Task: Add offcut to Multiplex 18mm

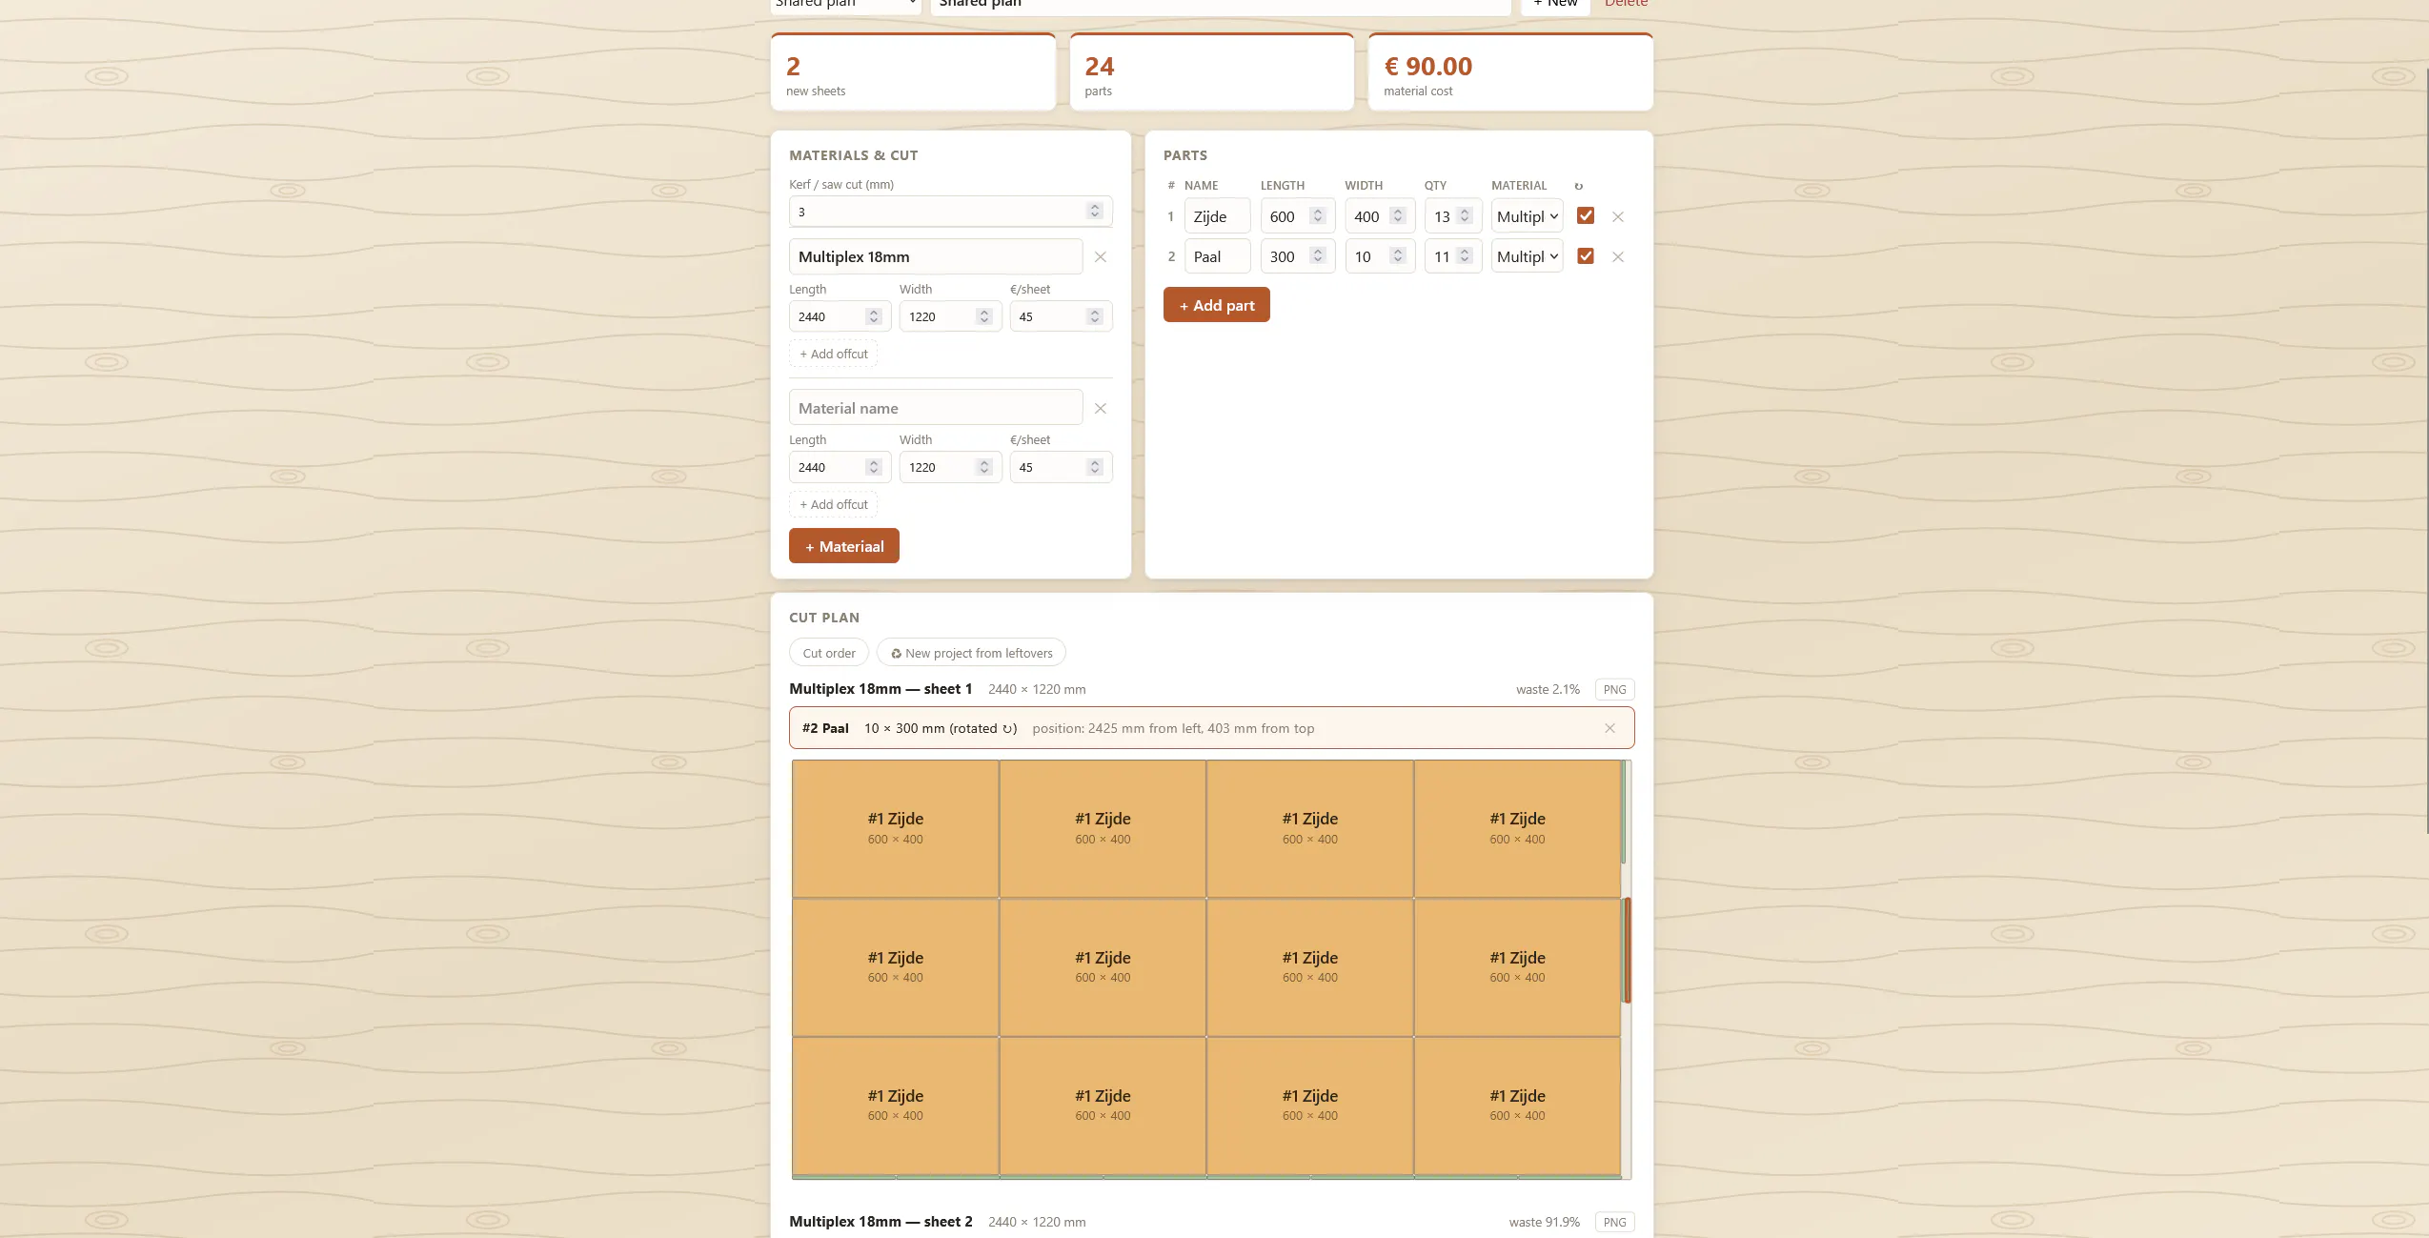Action: pos(833,354)
